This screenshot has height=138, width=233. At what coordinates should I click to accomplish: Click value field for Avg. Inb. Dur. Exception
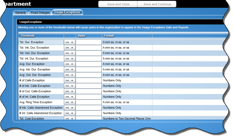click(x=89, y=70)
